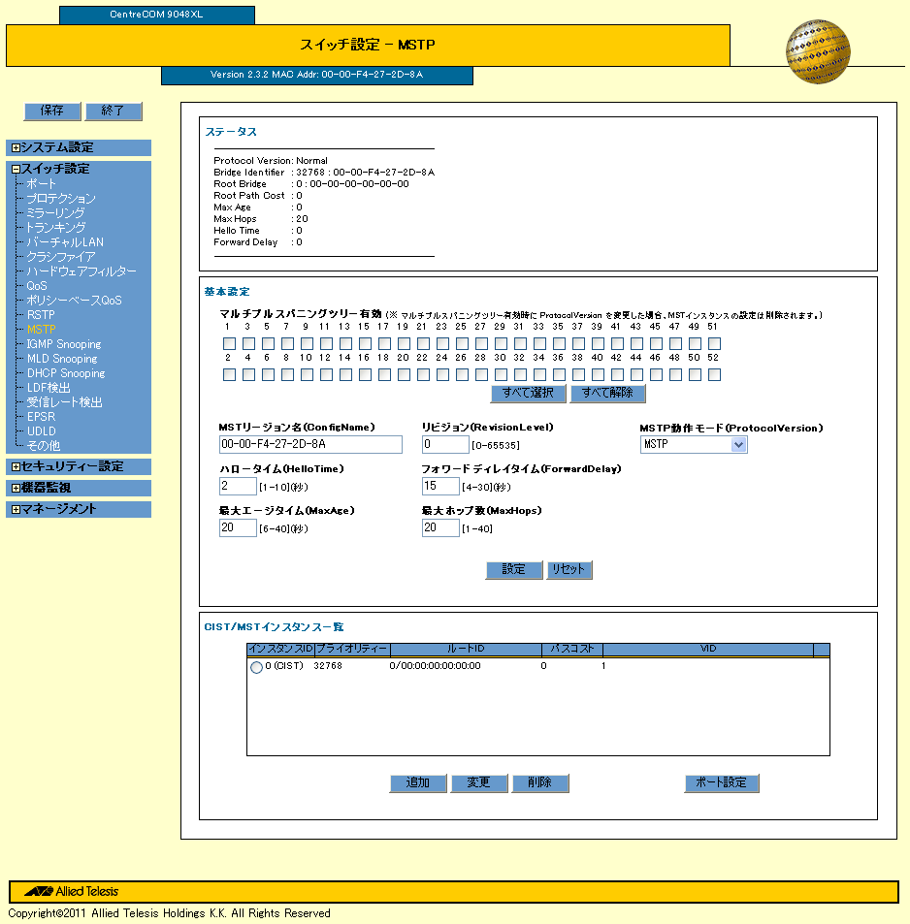This screenshot has width=910, height=924.
Task: Click the 最大ホップ数 MaxHops field
Action: (x=440, y=528)
